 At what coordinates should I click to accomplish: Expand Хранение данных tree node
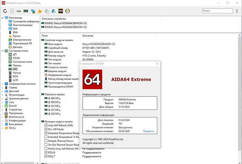[2, 99]
